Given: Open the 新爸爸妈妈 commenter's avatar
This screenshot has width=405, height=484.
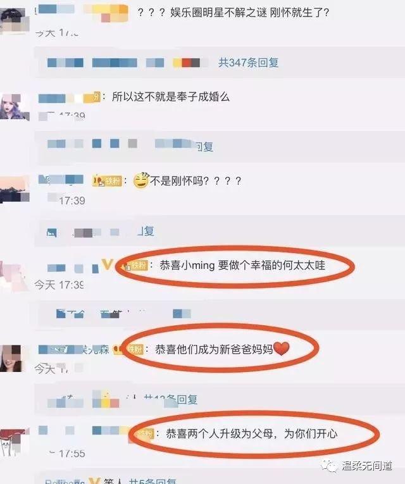Looking at the screenshot, I should tap(11, 358).
